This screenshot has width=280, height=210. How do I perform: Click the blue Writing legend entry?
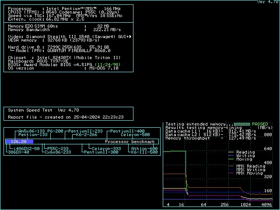pyautogui.click(x=245, y=156)
